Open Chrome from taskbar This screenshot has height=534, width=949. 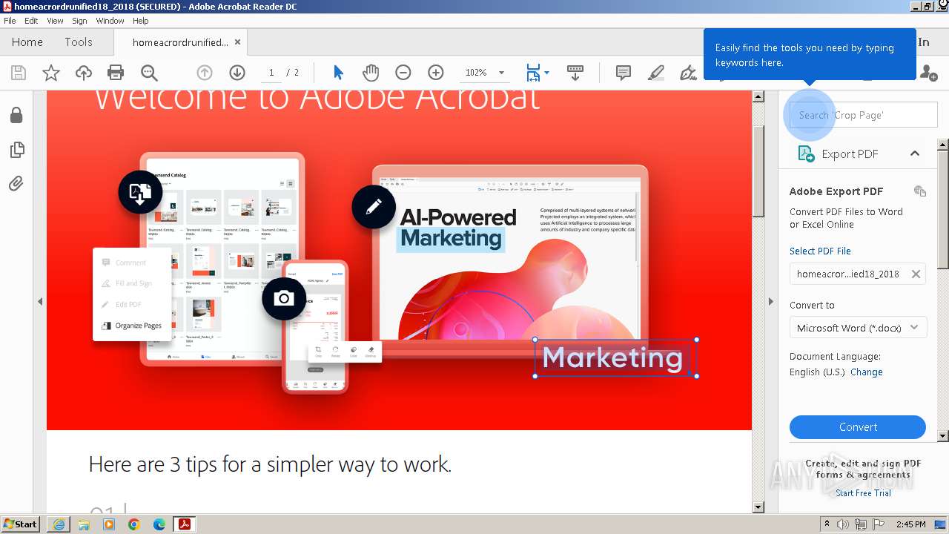point(134,524)
